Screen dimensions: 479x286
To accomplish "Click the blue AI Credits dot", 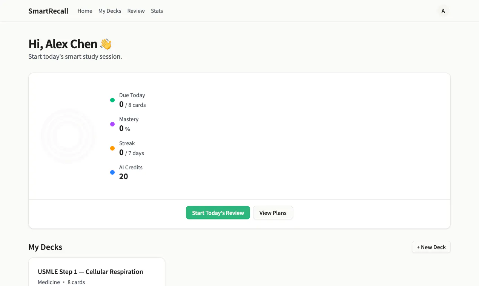I will tap(112, 172).
